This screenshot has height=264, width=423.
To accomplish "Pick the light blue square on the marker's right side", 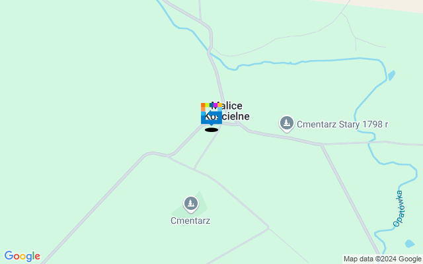I will pyautogui.click(x=220, y=109).
